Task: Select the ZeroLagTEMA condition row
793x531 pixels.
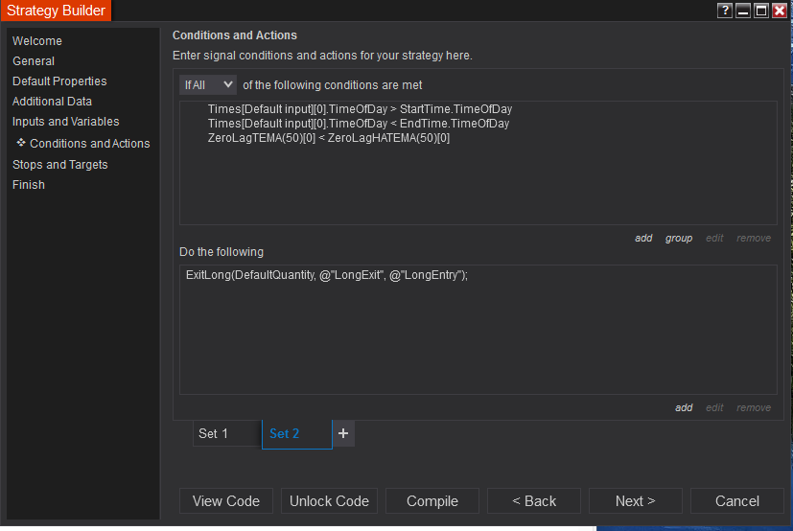Action: pos(329,138)
